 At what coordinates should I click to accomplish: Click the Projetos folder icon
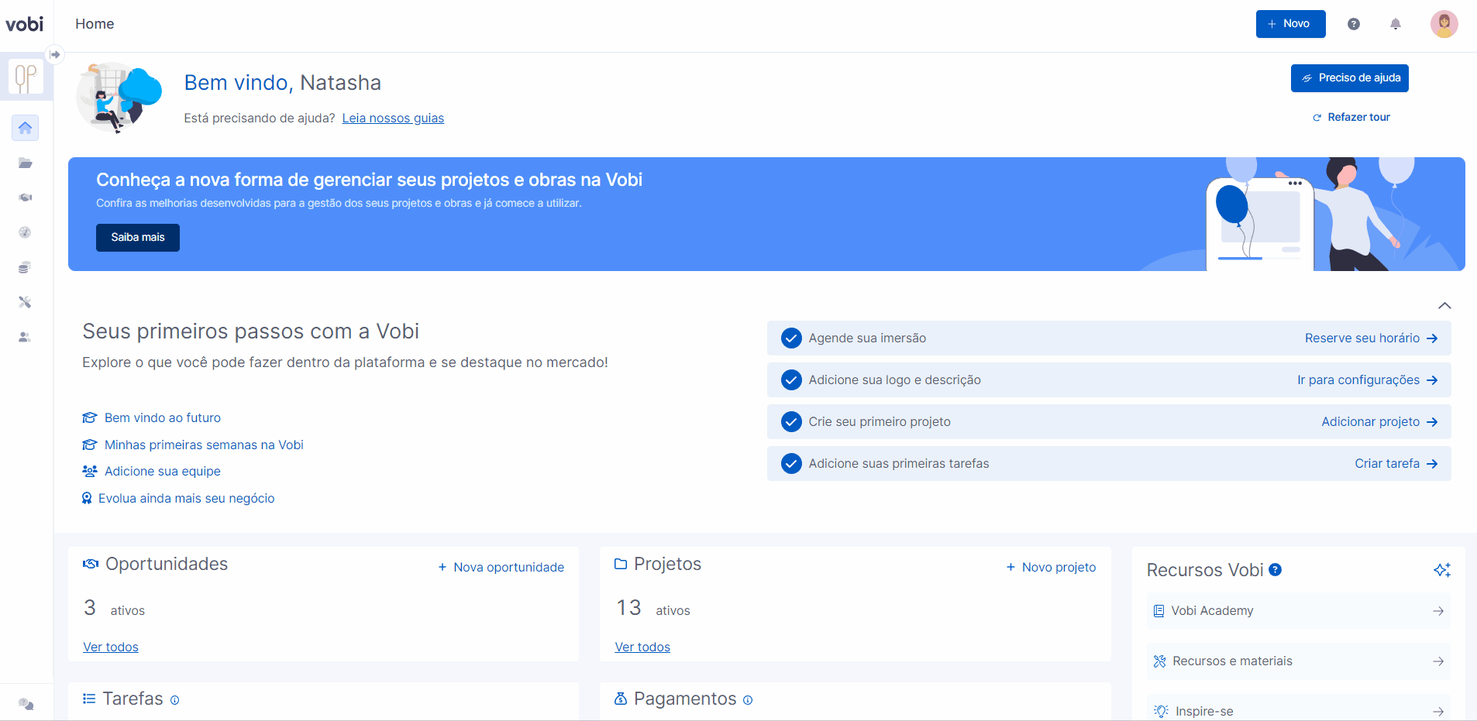(x=621, y=564)
